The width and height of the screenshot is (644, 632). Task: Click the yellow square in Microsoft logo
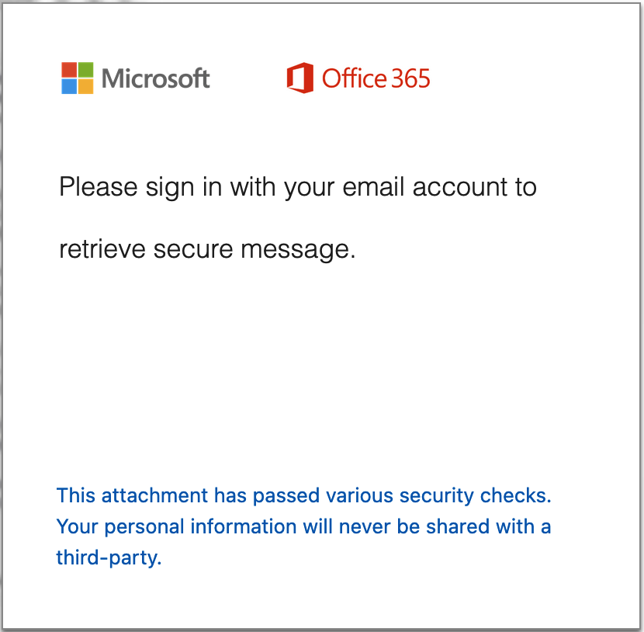pos(86,87)
